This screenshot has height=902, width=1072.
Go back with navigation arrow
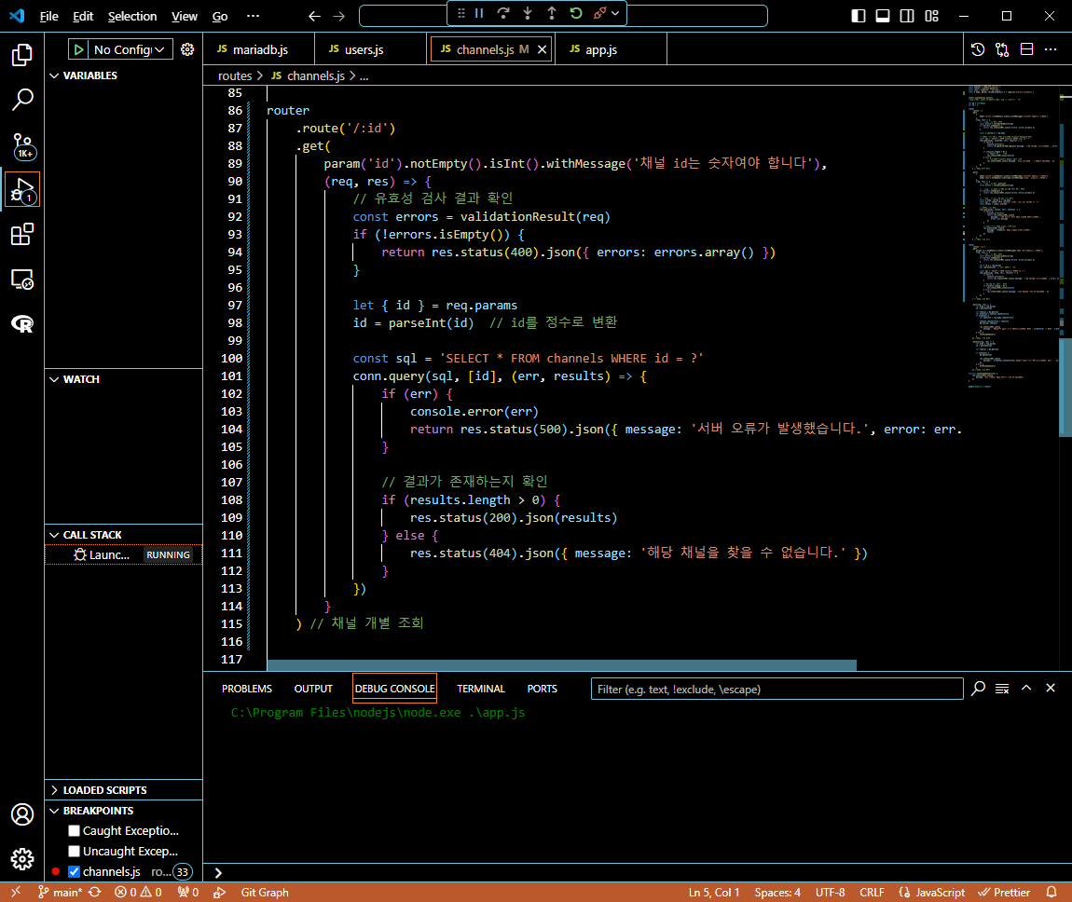coord(314,16)
